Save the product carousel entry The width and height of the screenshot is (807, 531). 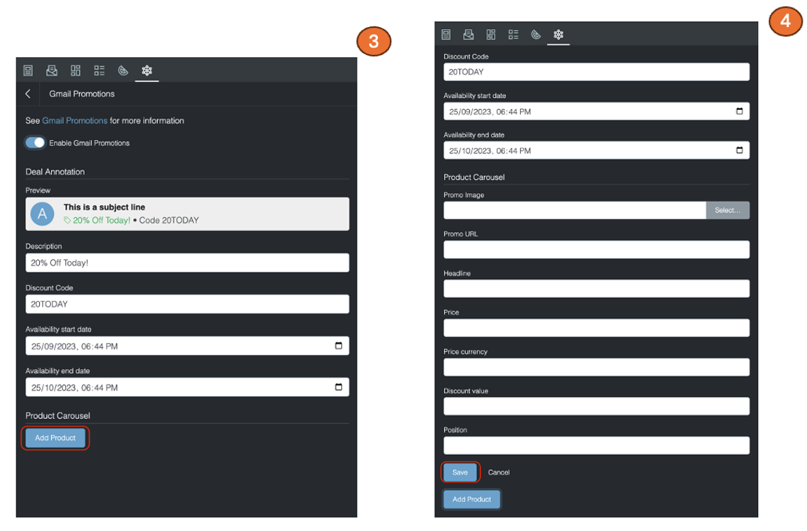pyautogui.click(x=460, y=472)
